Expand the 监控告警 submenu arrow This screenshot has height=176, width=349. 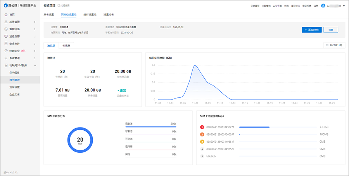click(35, 36)
